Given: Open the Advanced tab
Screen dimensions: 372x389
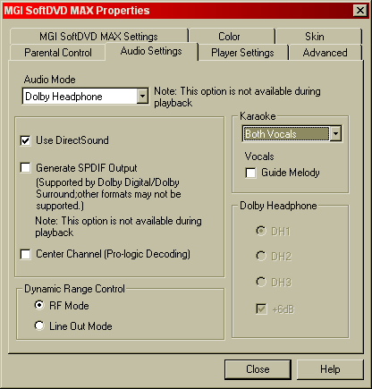Looking at the screenshot, I should [x=325, y=53].
